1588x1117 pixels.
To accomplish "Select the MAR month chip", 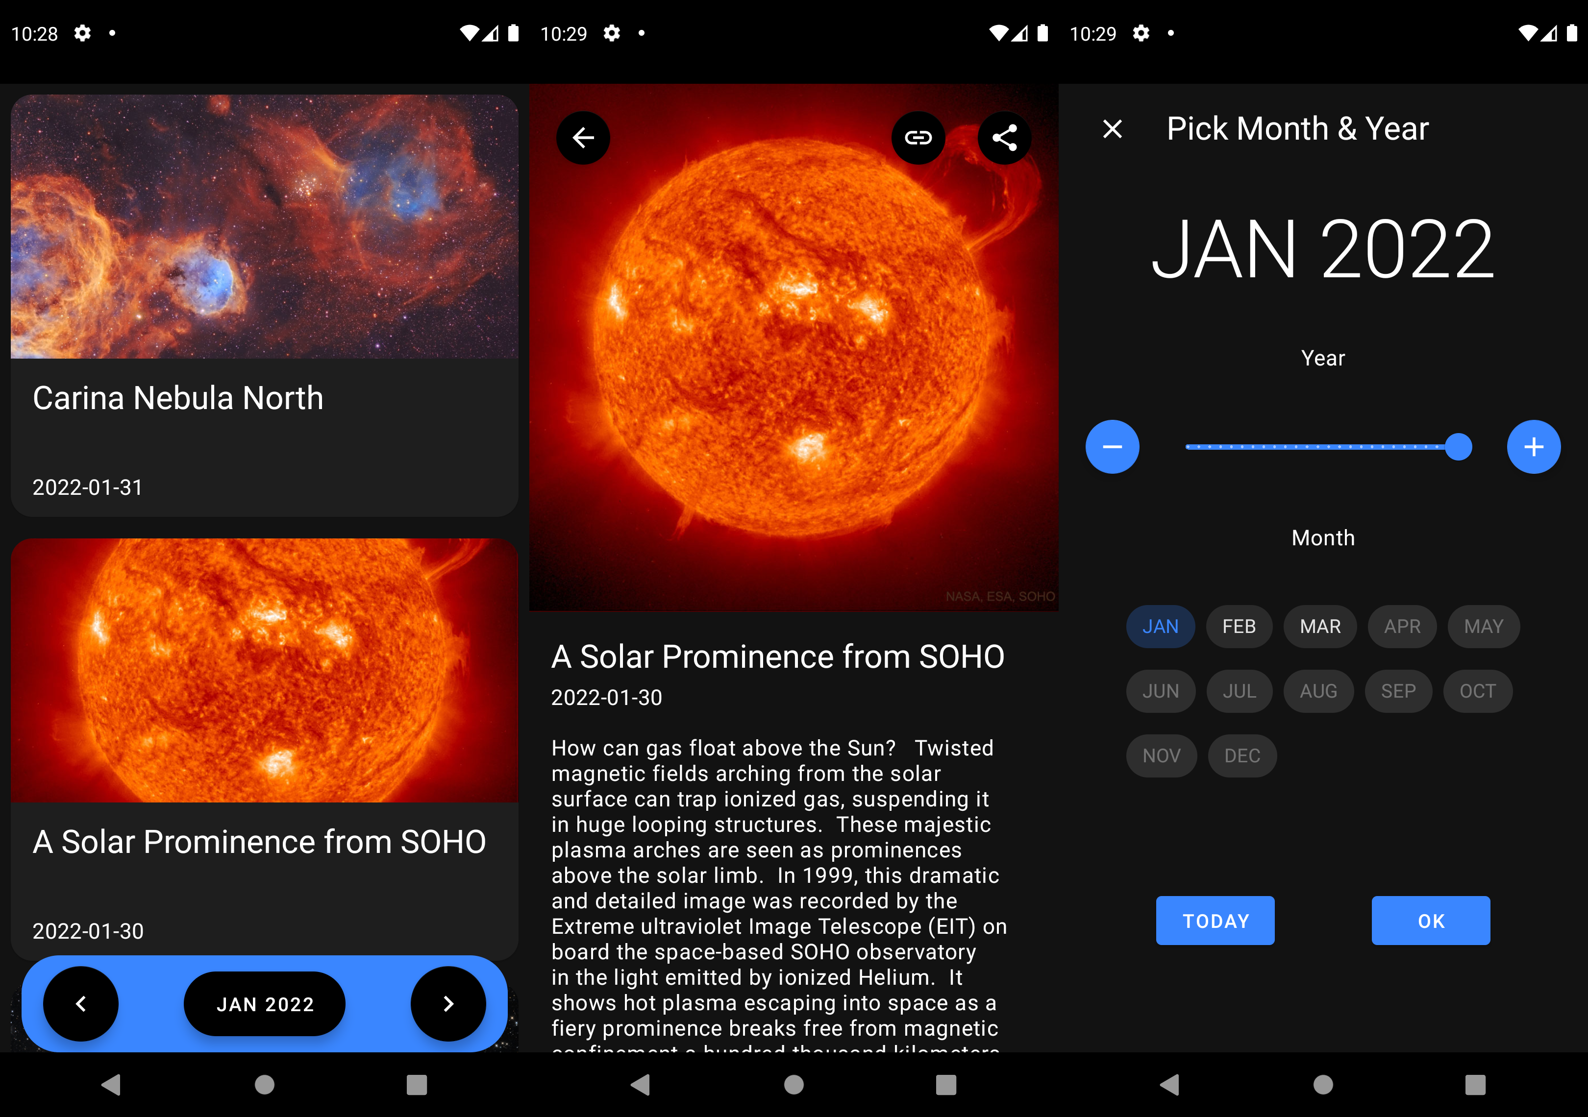I will (x=1319, y=626).
